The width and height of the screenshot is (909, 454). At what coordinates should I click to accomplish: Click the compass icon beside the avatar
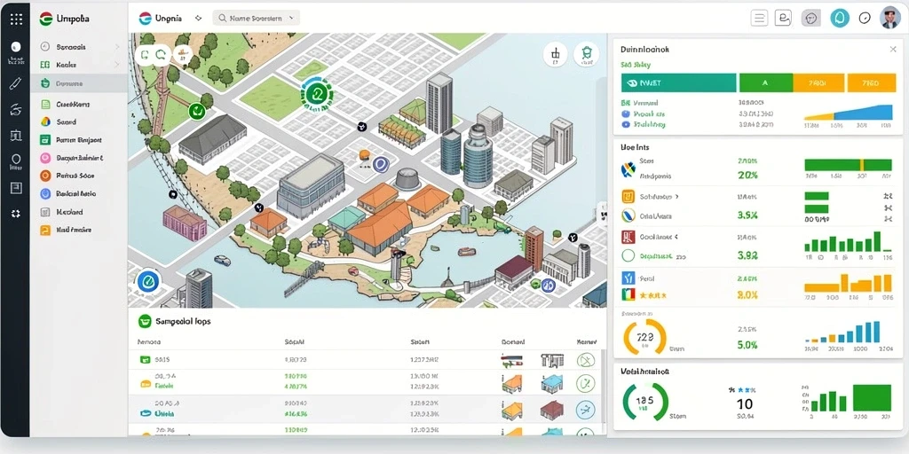[x=865, y=18]
